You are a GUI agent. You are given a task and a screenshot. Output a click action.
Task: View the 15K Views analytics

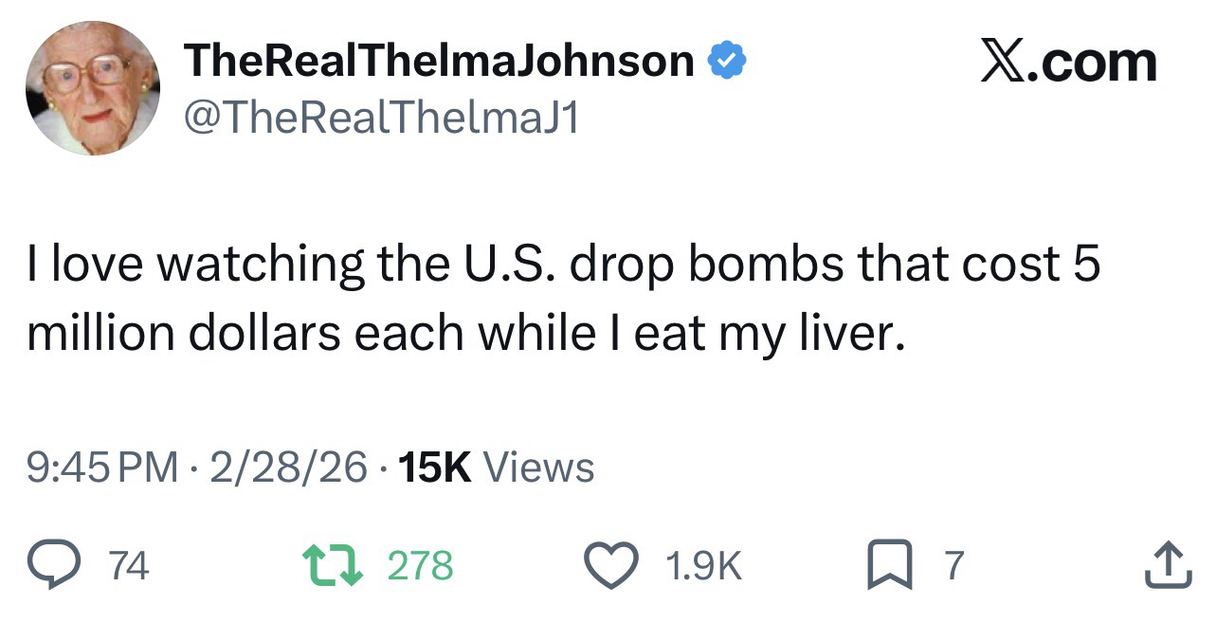(x=498, y=467)
